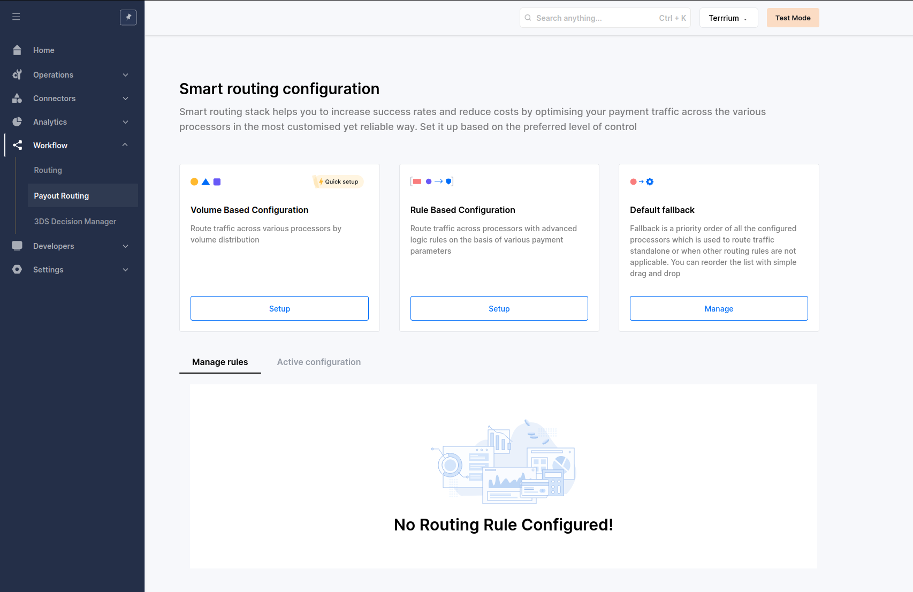This screenshot has height=592, width=913.
Task: Click the hamburger menu icon in sidebar
Action: pyautogui.click(x=16, y=17)
